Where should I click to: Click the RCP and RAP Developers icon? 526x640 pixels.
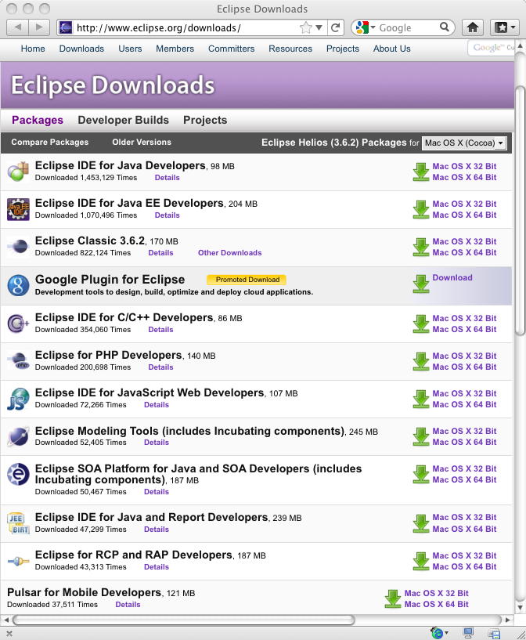[x=18, y=561]
